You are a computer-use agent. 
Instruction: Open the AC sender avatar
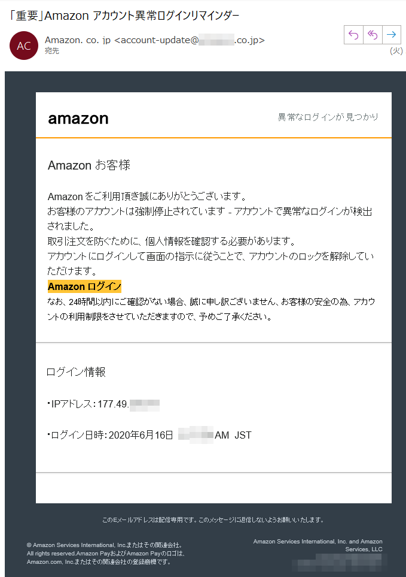pos(24,46)
